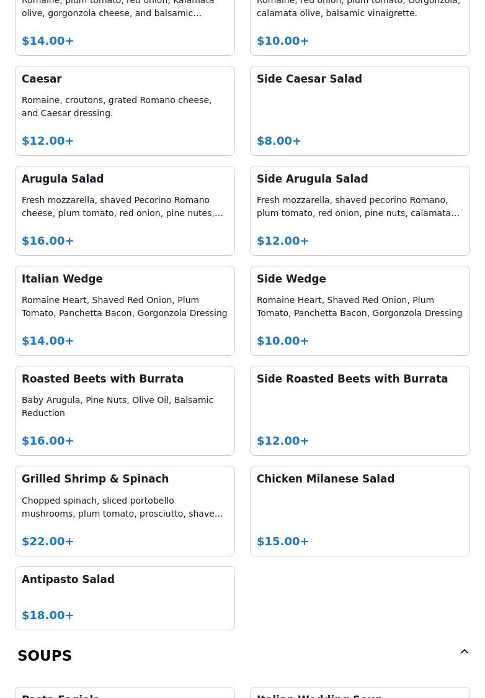Screen dimensions: 485x698
Task: Open the Caesar salad item
Action: pyautogui.click(x=125, y=111)
